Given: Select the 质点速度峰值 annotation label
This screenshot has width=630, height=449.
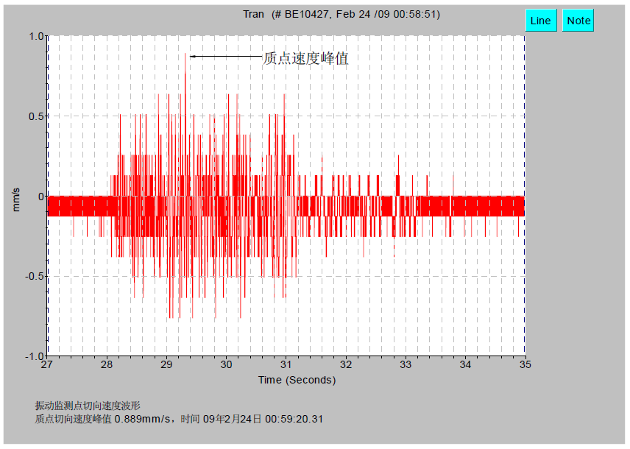Looking at the screenshot, I should [x=305, y=58].
